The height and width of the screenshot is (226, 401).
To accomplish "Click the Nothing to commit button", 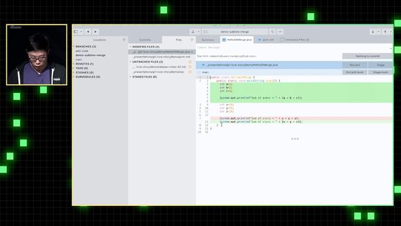I will click(368, 56).
